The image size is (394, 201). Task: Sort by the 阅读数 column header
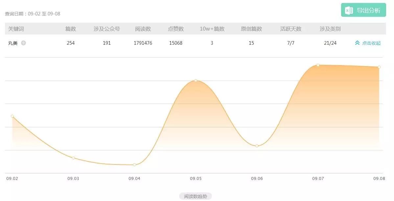tap(143, 29)
